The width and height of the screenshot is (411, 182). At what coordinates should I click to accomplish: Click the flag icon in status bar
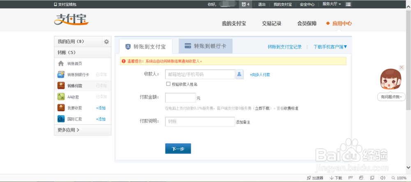coord(350,178)
